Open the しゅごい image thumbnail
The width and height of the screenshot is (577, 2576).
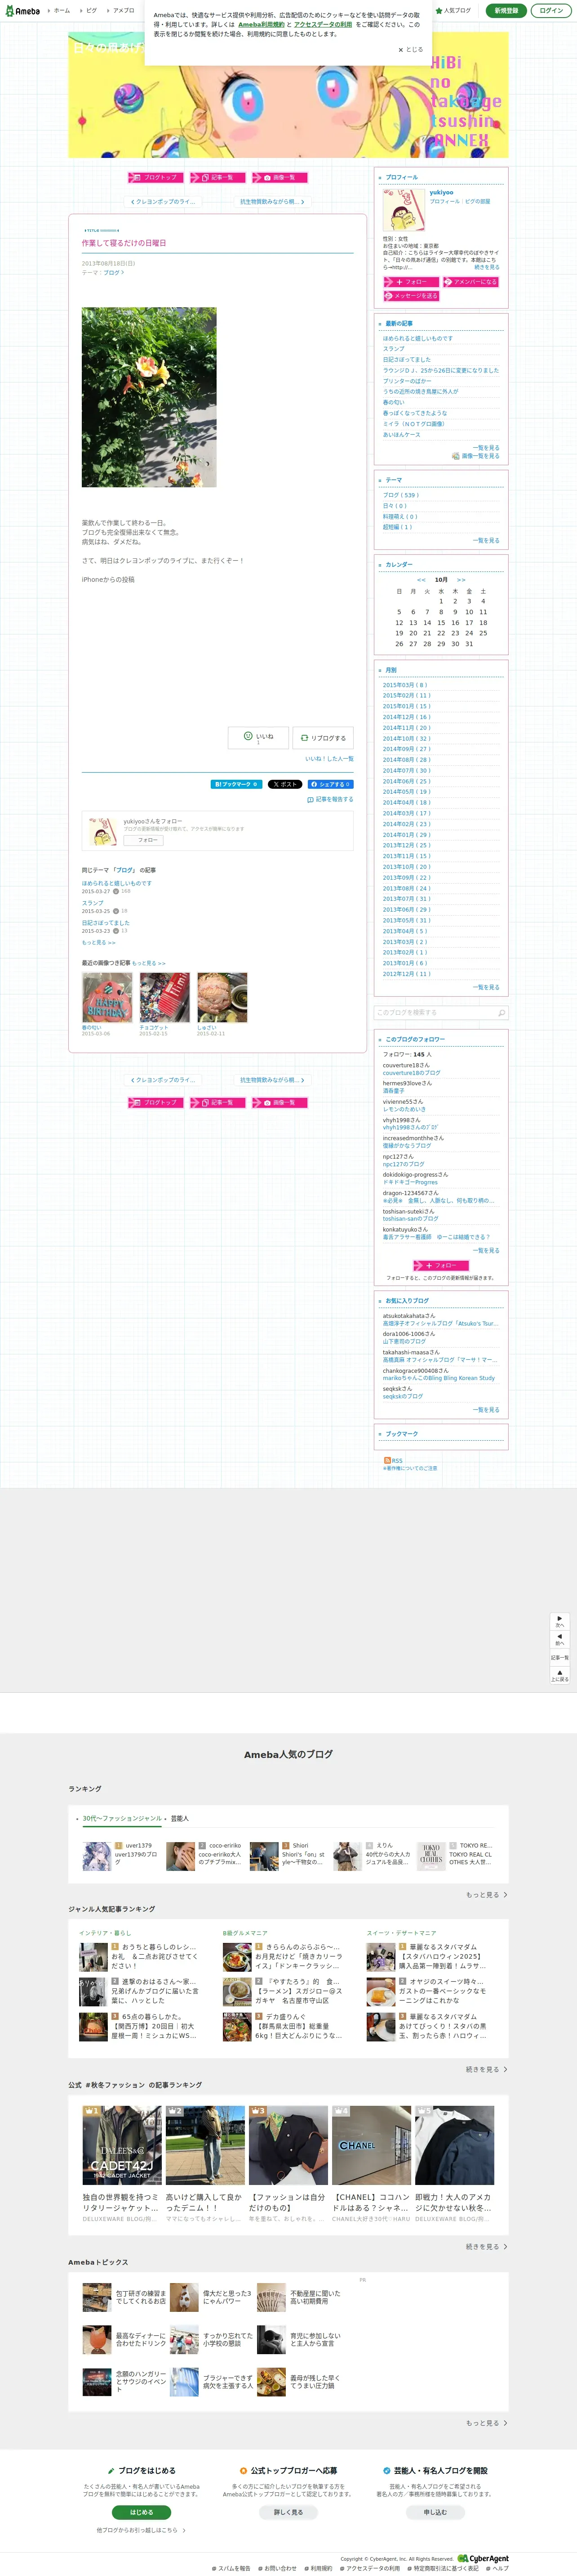coord(222,997)
